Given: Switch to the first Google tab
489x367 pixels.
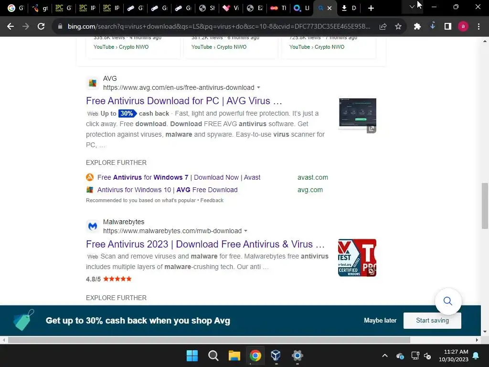Looking at the screenshot, I should (x=16, y=8).
